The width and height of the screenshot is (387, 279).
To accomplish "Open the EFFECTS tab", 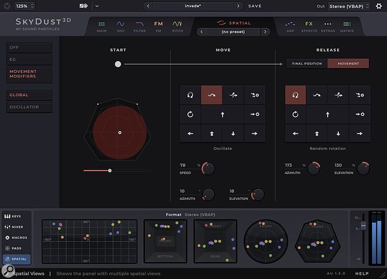I will 309,27.
